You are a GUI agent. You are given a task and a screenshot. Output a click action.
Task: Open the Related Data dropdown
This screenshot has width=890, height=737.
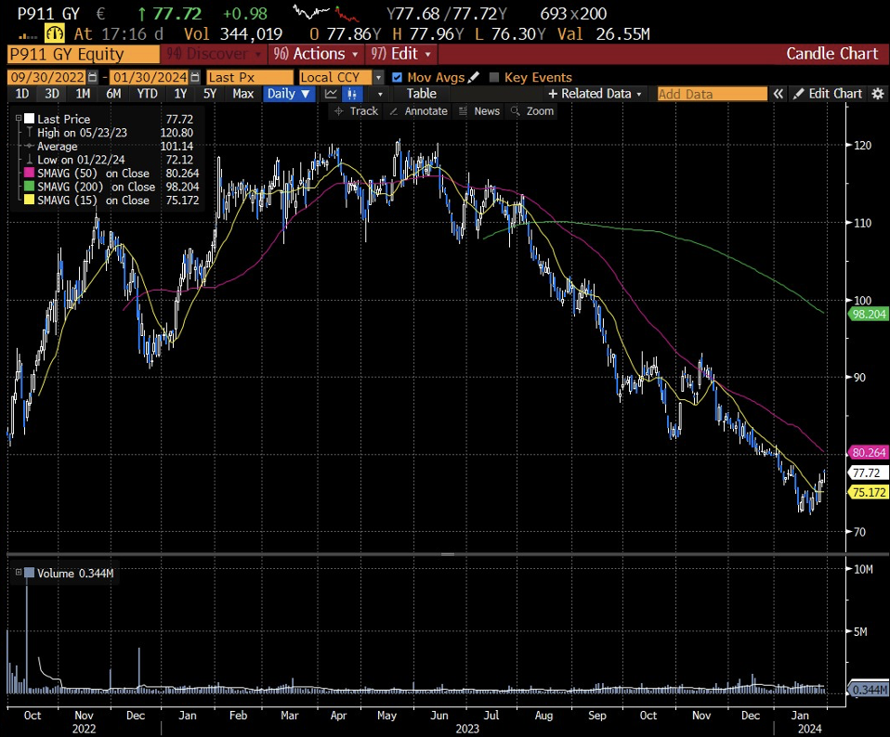coord(595,94)
